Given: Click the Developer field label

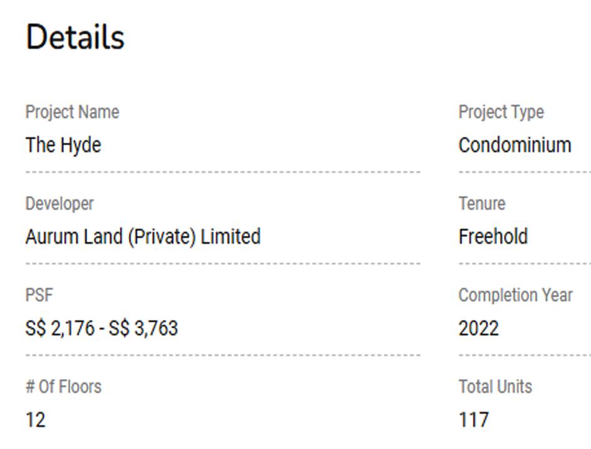Looking at the screenshot, I should tap(60, 204).
